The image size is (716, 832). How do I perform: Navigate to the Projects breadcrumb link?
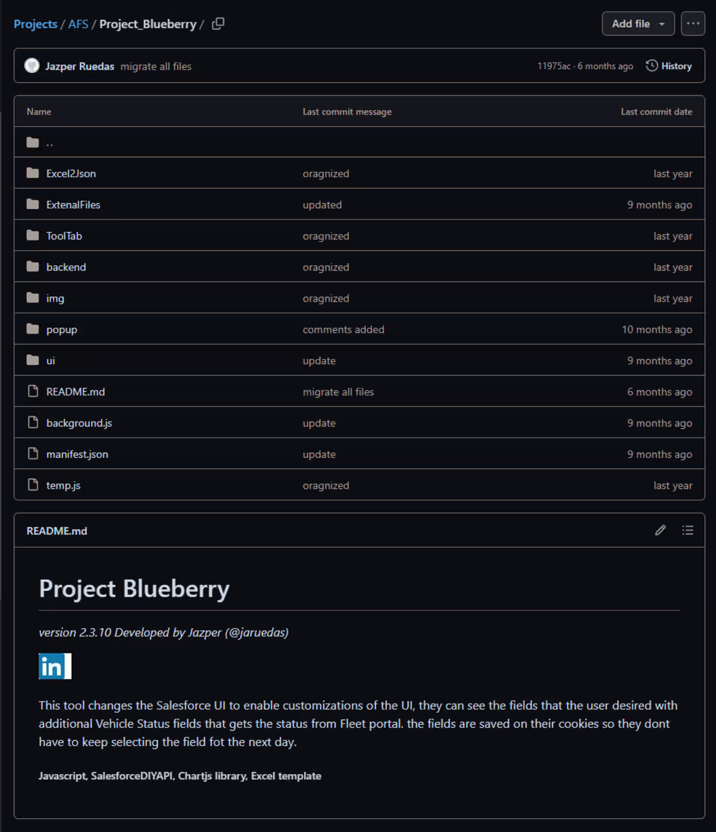click(x=35, y=23)
